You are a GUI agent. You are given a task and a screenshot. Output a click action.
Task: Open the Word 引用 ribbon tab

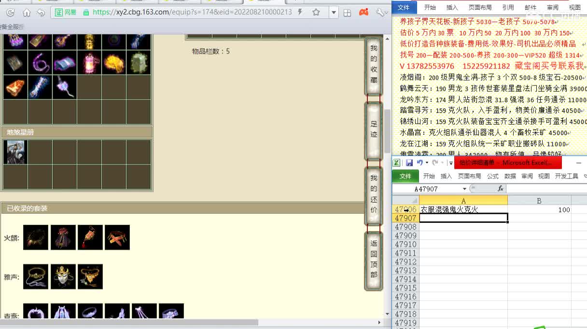(508, 7)
